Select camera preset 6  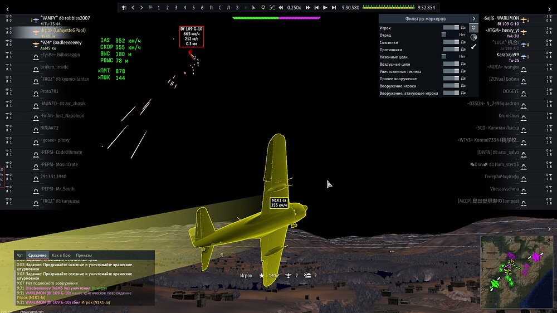point(202,7)
